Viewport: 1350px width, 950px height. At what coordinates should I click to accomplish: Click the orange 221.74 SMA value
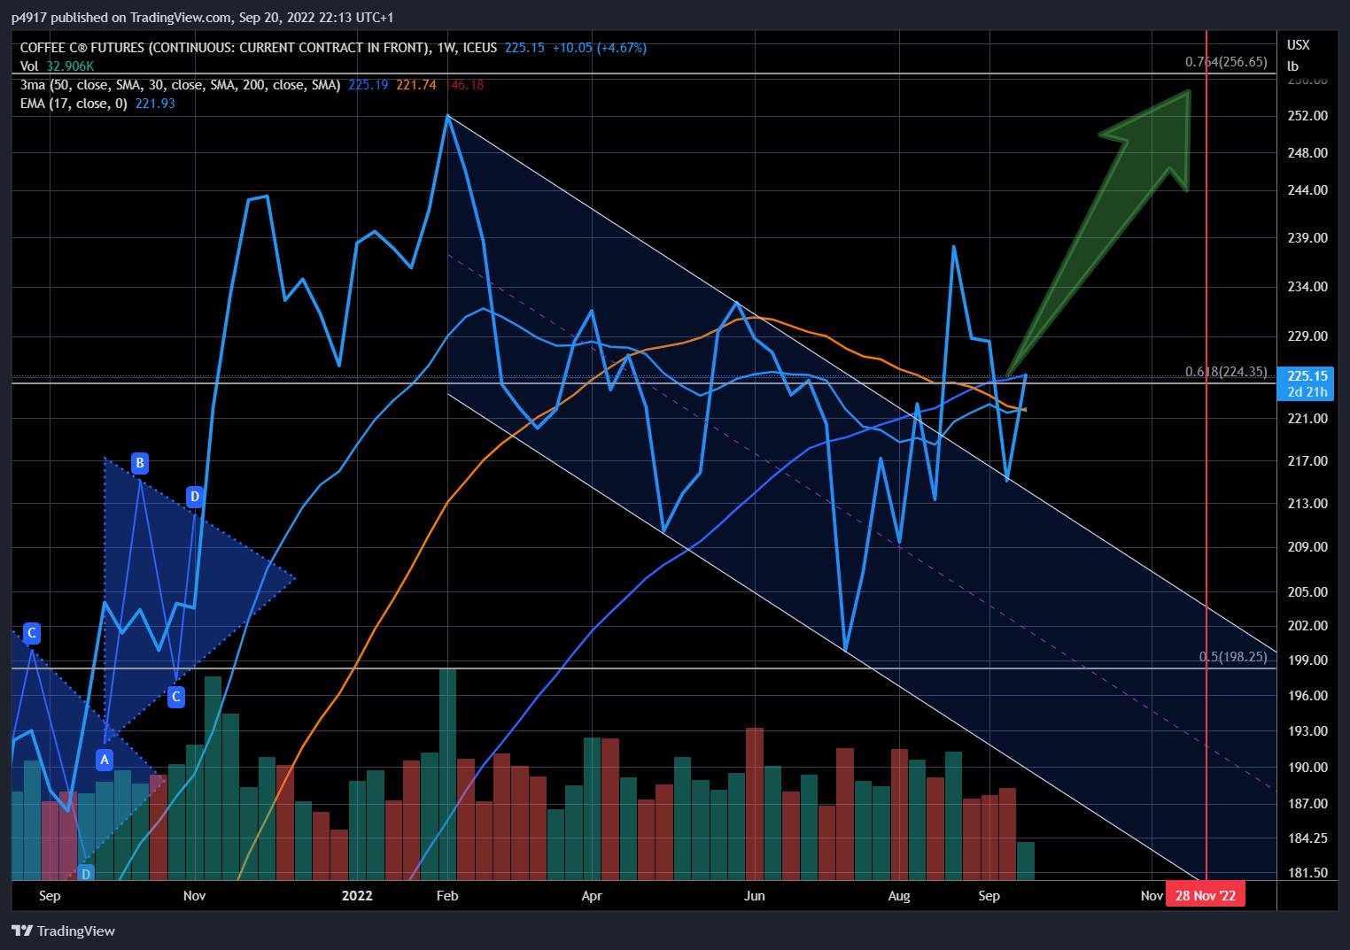[416, 85]
